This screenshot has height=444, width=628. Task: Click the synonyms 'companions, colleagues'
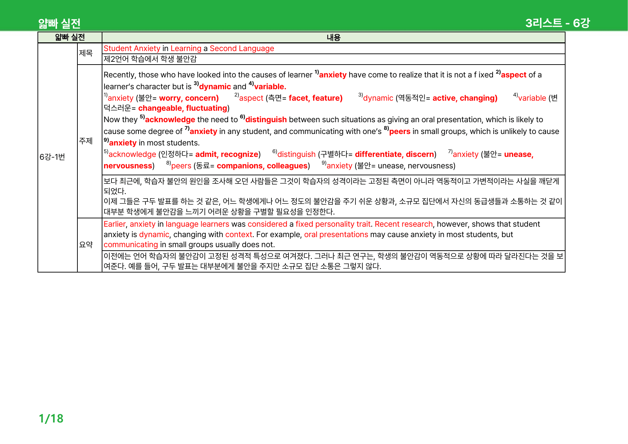point(262,166)
